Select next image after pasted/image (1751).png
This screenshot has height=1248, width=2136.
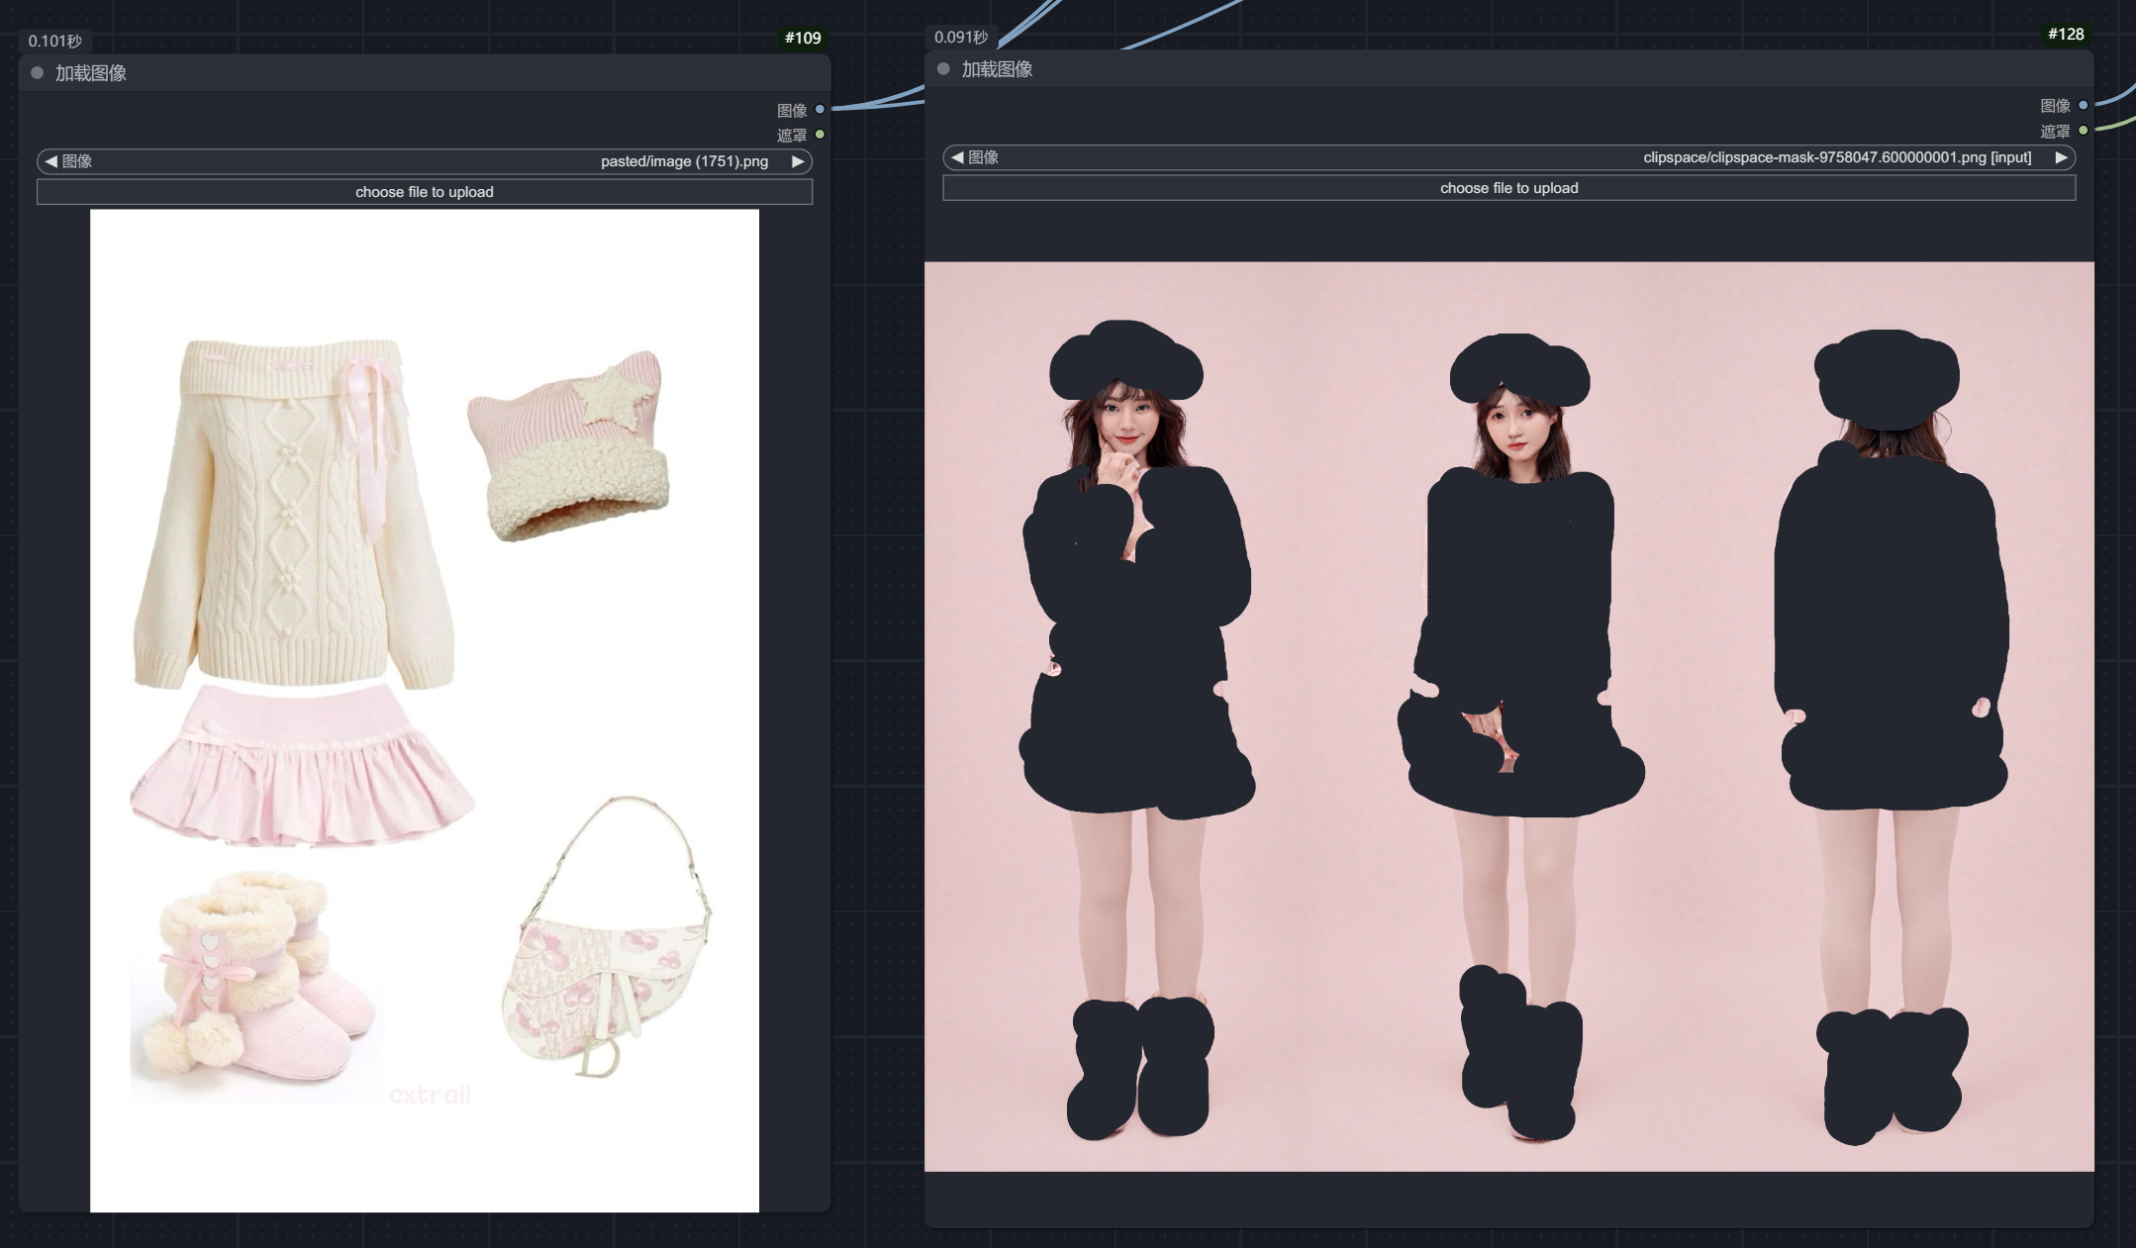point(798,161)
